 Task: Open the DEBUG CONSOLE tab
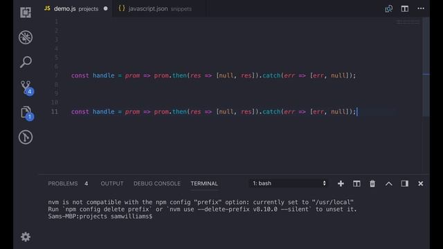click(157, 183)
